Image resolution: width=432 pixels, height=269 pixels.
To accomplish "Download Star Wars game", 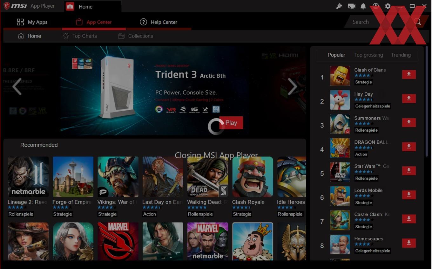I will [x=409, y=171].
